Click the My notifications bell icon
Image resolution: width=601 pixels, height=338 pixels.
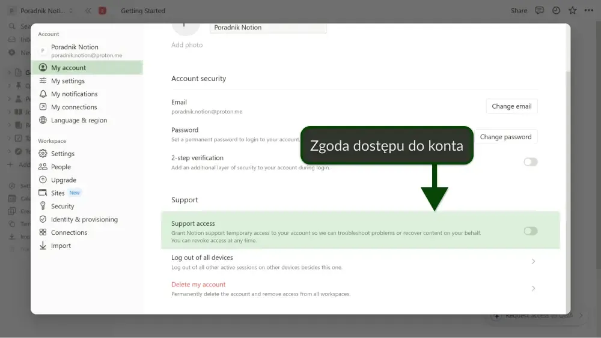click(x=43, y=94)
